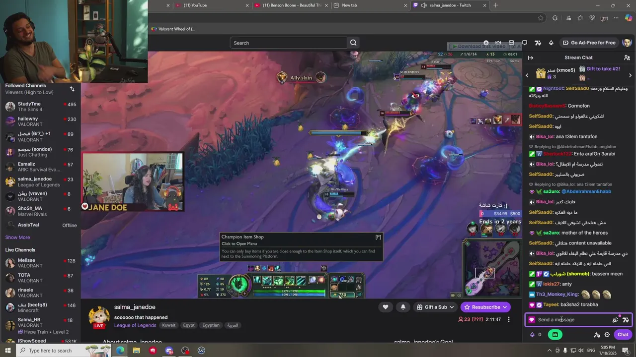The height and width of the screenshot is (357, 636).
Task: Open the Resubscribe dropdown
Action: point(485,307)
